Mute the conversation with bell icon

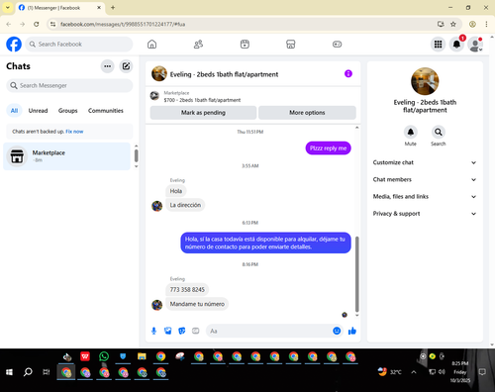pos(411,132)
